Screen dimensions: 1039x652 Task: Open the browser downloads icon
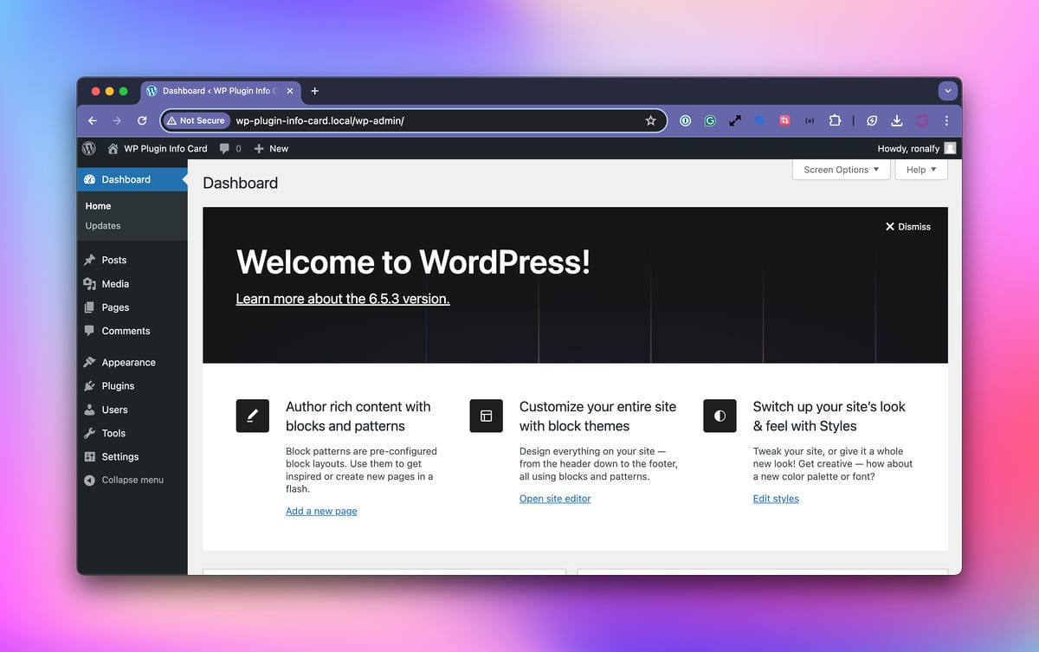click(897, 120)
